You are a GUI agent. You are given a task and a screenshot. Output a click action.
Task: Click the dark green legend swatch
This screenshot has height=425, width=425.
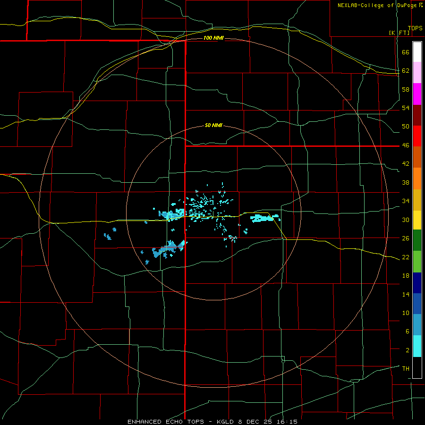(x=417, y=240)
